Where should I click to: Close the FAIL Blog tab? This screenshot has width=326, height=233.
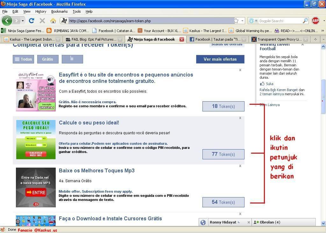[x=120, y=39]
